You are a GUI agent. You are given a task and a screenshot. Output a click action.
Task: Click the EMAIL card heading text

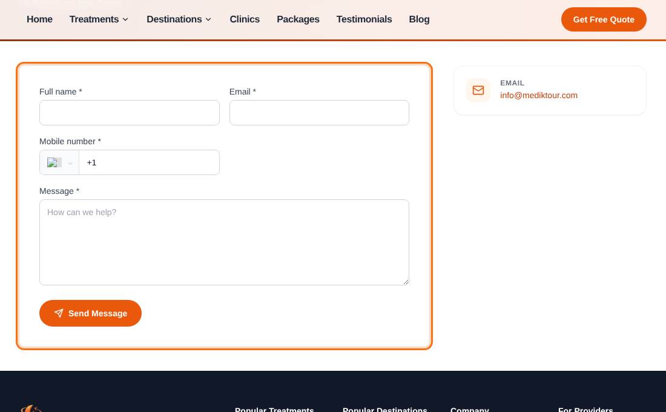(512, 83)
